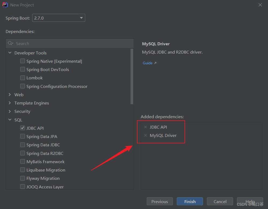Collapse the Developer Tools group
The image size is (268, 209).
pos(10,53)
